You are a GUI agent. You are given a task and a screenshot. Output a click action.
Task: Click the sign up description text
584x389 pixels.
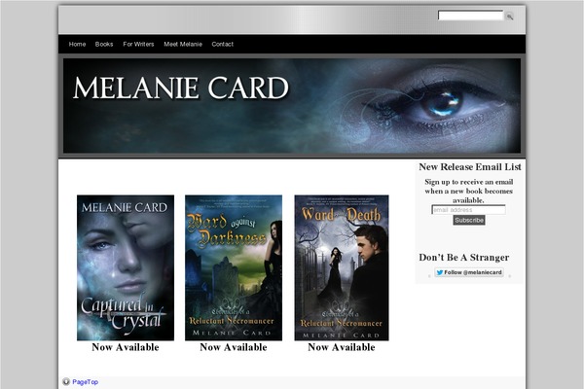coord(468,191)
